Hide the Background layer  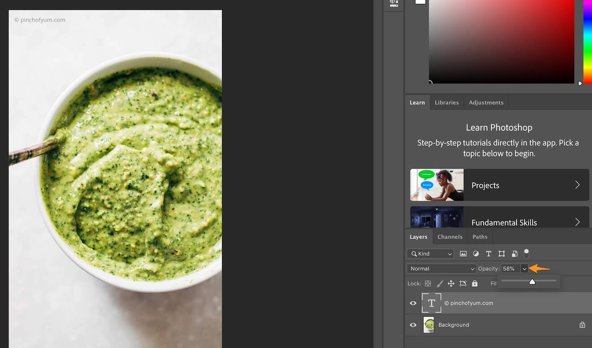(x=413, y=325)
